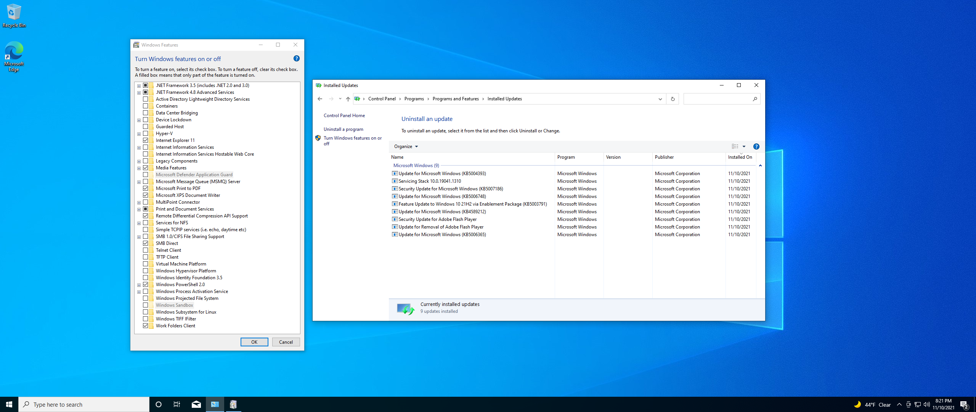
Task: Click the Programs breadcrumb in the address bar
Action: coord(414,99)
